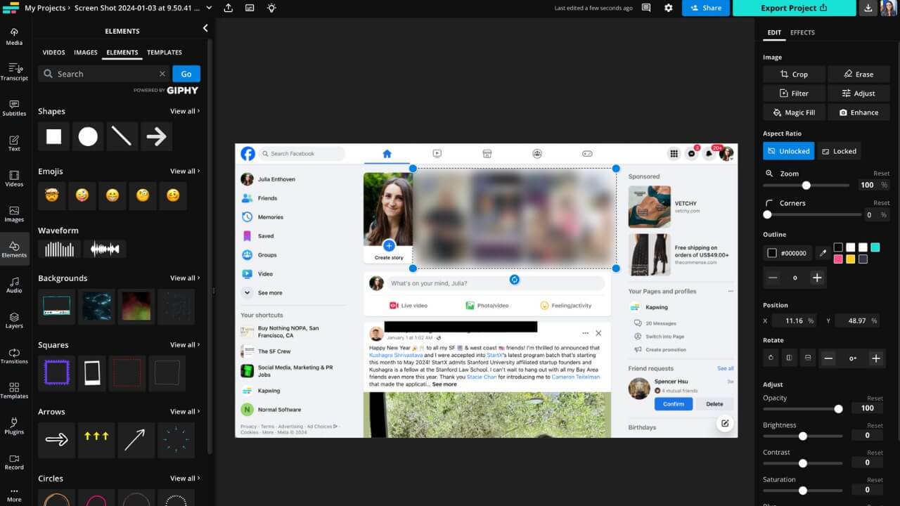This screenshot has width=900, height=506.
Task: Open project settings gear icon
Action: point(669,8)
